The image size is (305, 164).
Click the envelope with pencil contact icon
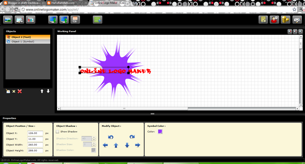[x=297, y=20]
